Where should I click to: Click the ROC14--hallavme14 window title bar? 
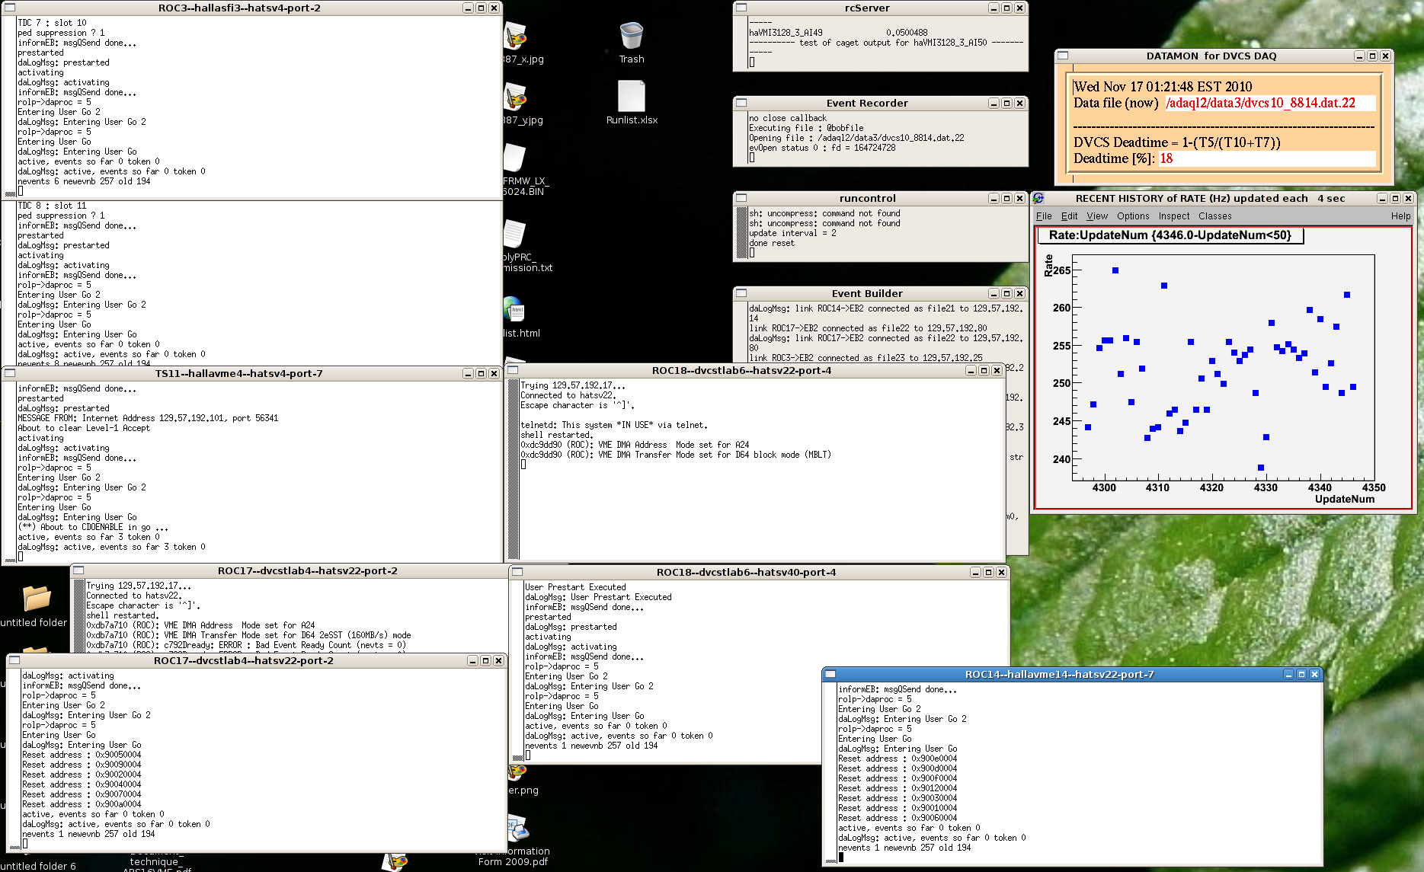click(1059, 674)
